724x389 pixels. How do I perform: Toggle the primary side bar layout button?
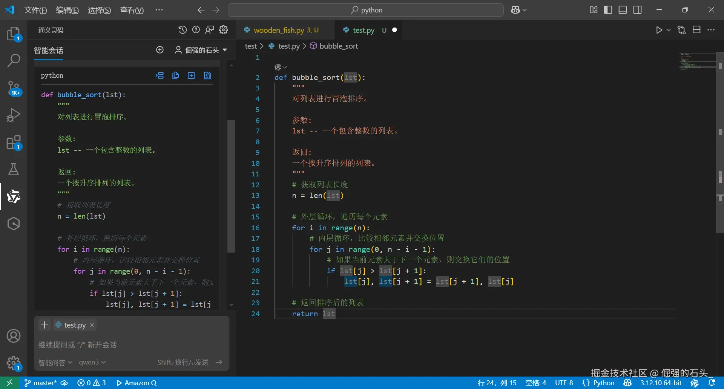tap(608, 10)
